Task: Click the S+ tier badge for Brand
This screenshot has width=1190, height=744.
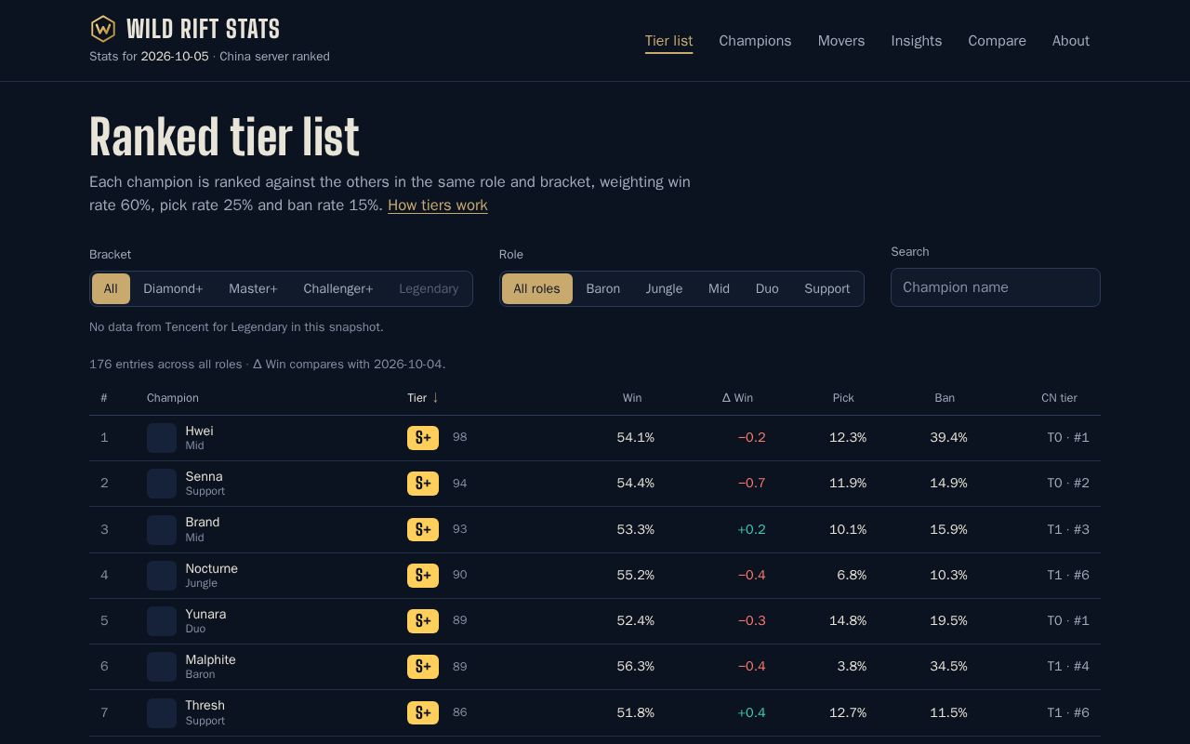Action: tap(423, 529)
